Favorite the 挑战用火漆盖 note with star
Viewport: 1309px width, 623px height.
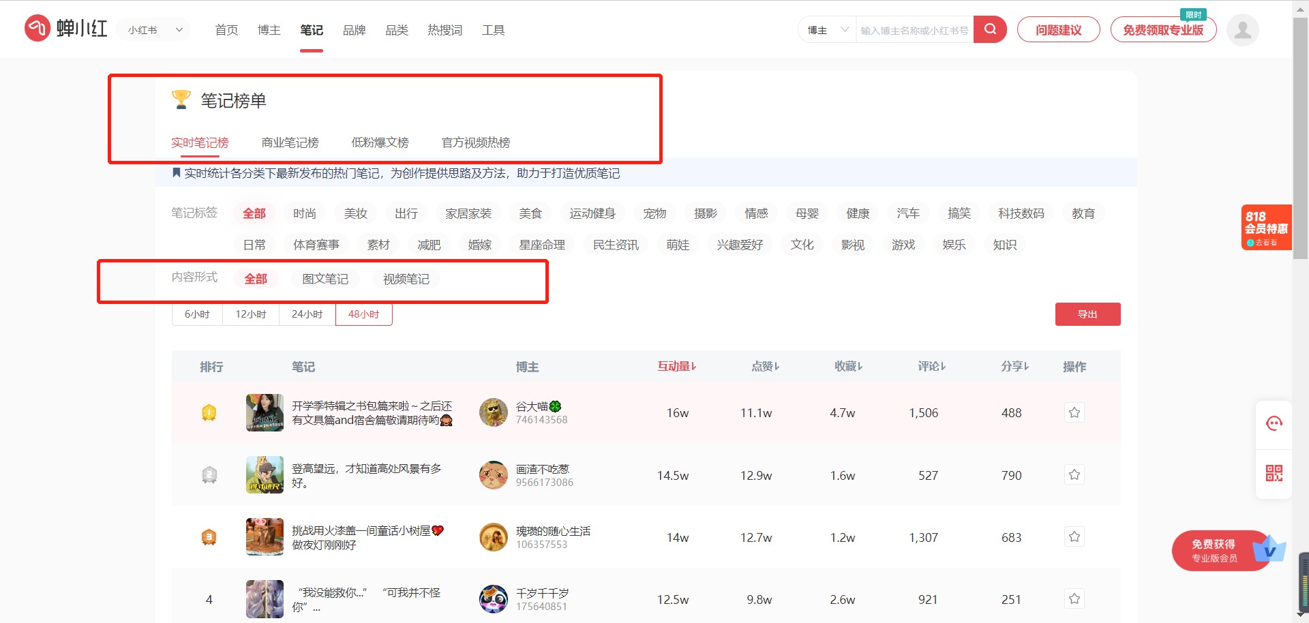pos(1074,536)
